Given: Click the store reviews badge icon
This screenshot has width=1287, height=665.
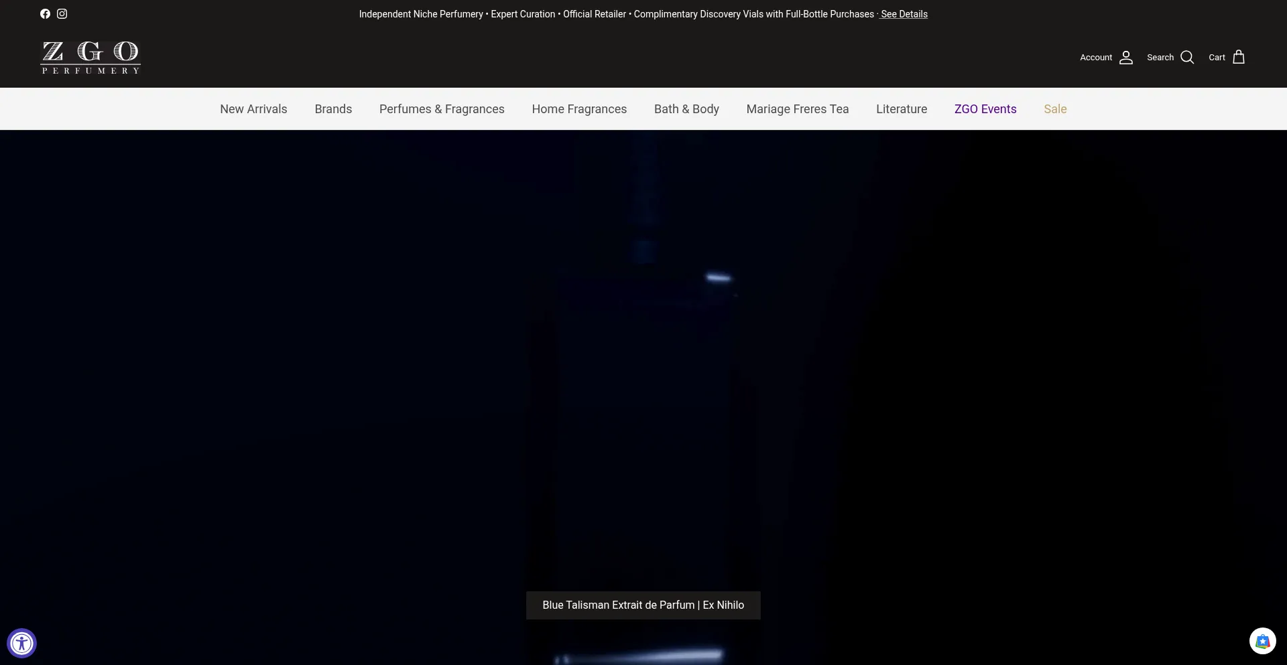Looking at the screenshot, I should tap(1262, 642).
